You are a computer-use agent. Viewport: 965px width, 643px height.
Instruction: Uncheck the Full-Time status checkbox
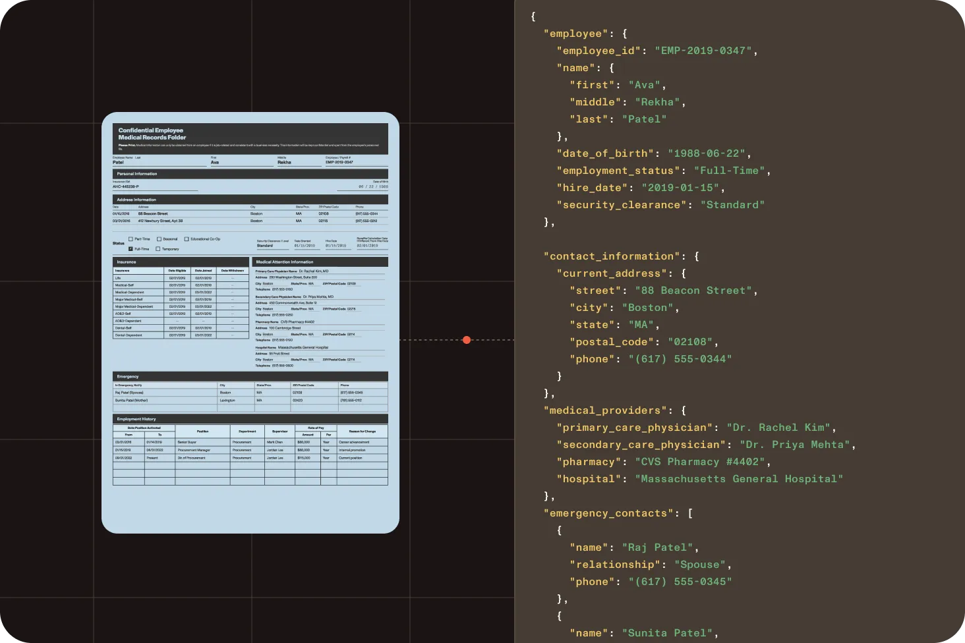[131, 249]
